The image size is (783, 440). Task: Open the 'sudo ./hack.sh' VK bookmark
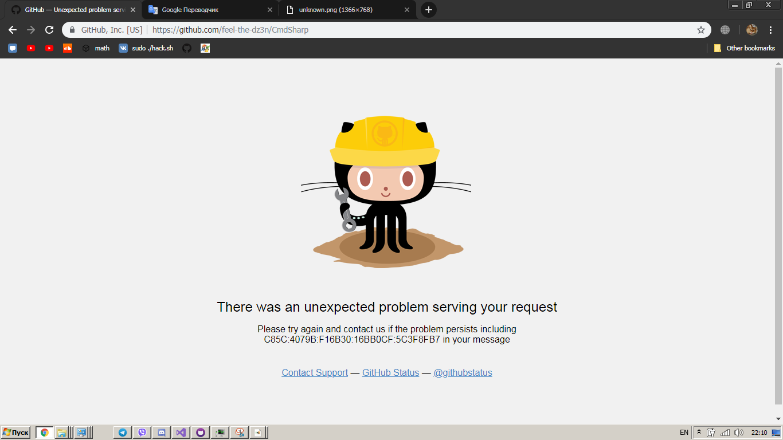click(146, 48)
